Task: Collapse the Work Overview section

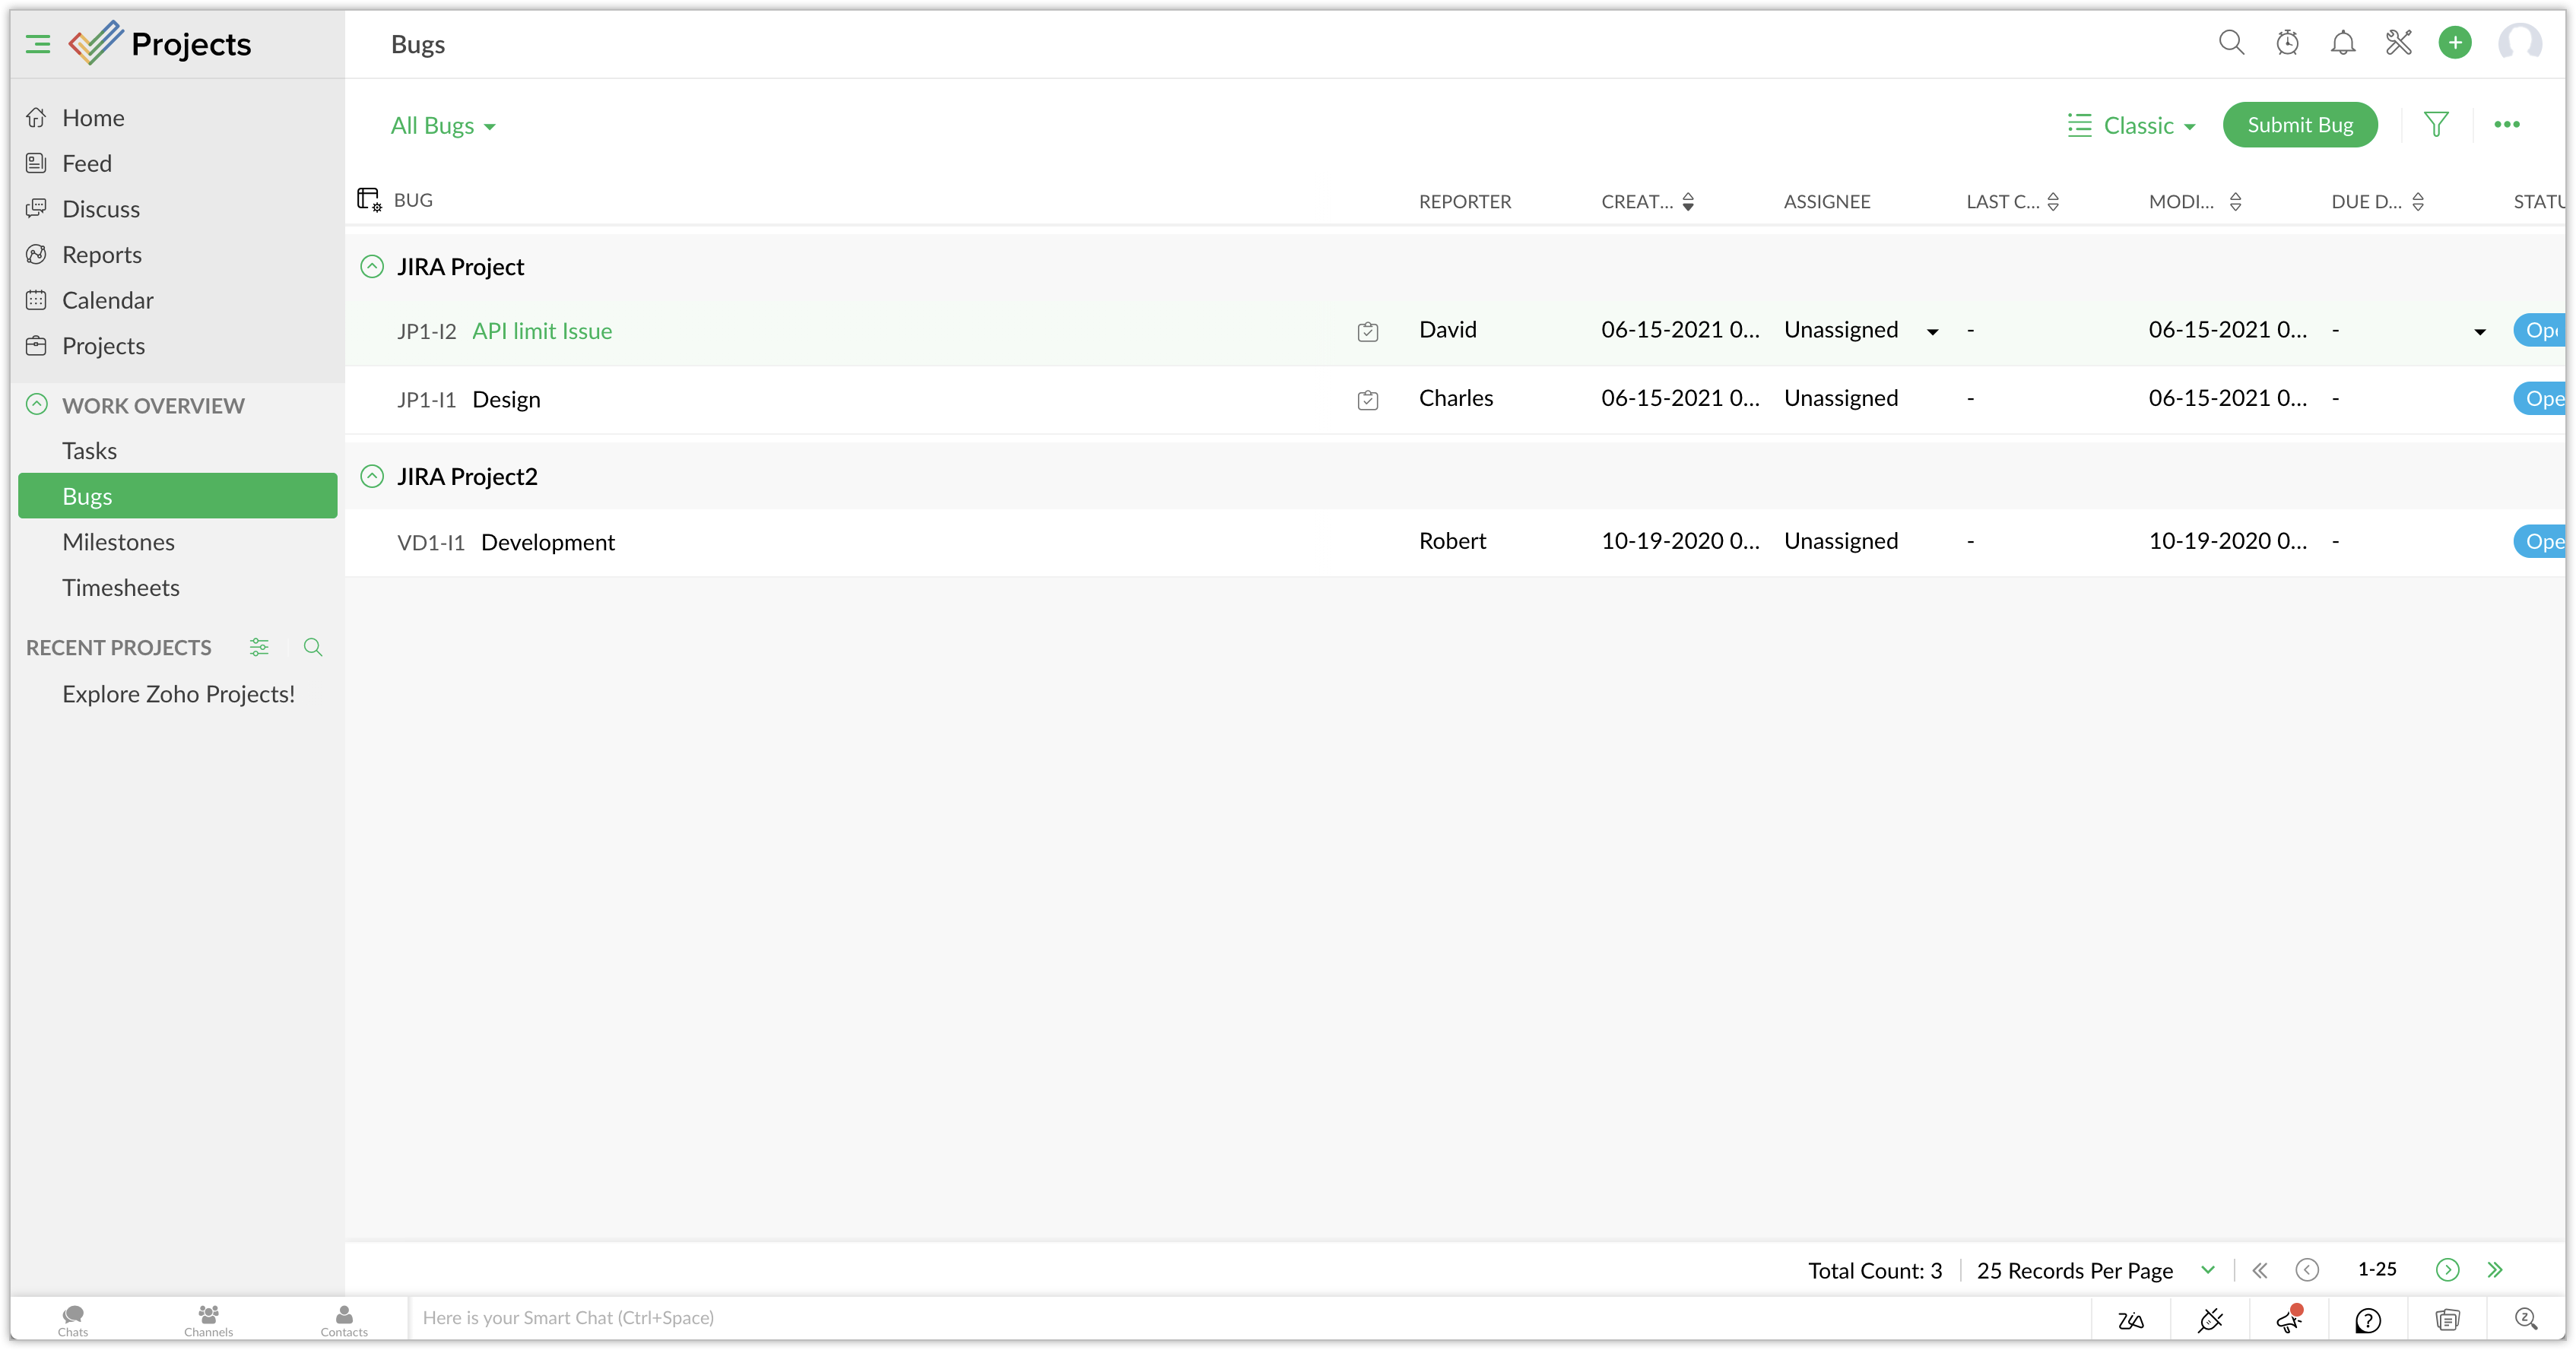Action: [x=37, y=405]
